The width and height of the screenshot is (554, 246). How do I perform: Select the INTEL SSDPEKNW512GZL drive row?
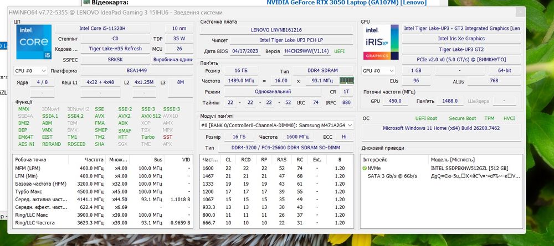[442, 169]
